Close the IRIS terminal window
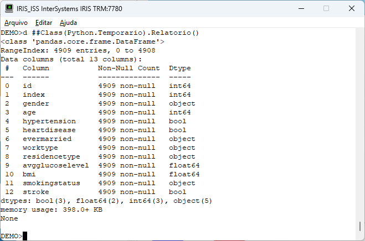The height and width of the screenshot is (241, 365). 352,8
